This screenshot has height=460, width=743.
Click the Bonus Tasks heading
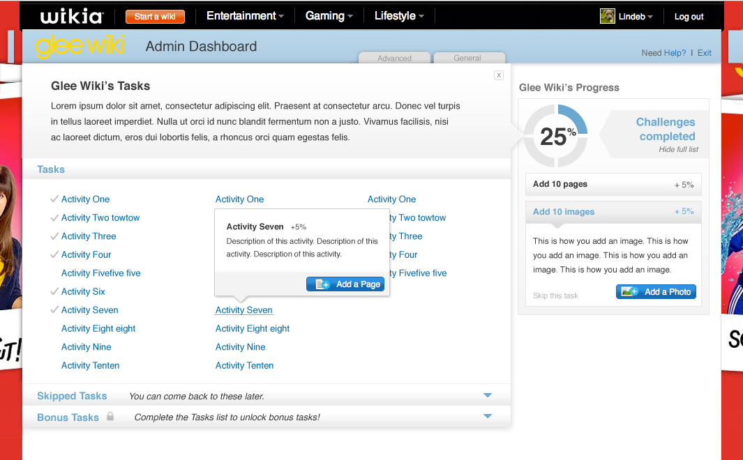68,417
